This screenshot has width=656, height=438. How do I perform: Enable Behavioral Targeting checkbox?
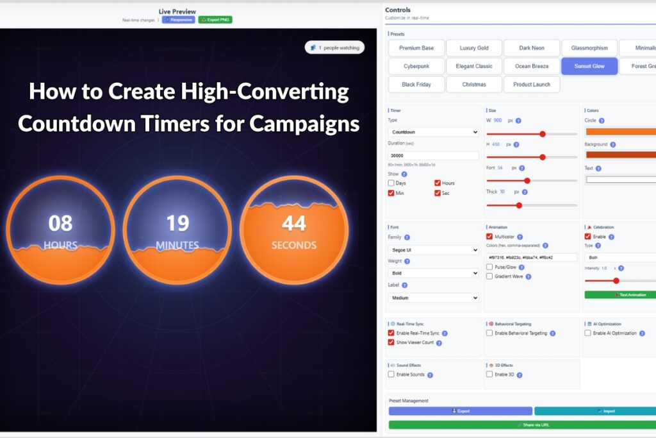[489, 333]
